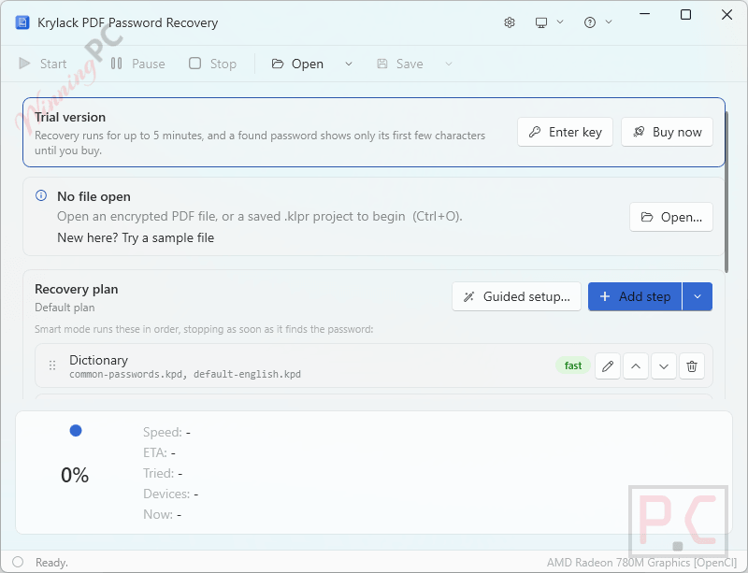This screenshot has height=573, width=748.
Task: Click the Devices: - readout
Action: coord(171,494)
